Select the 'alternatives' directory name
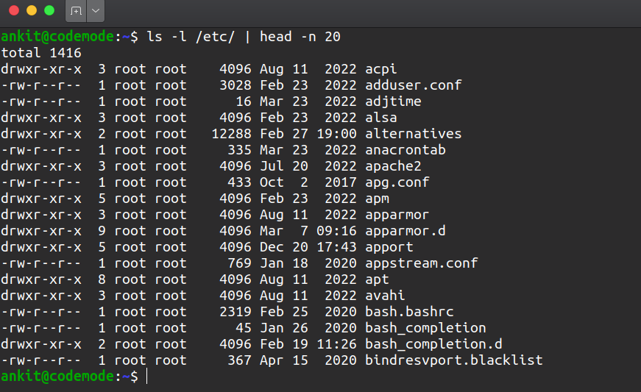Viewport: 641px width, 392px height. coord(414,134)
